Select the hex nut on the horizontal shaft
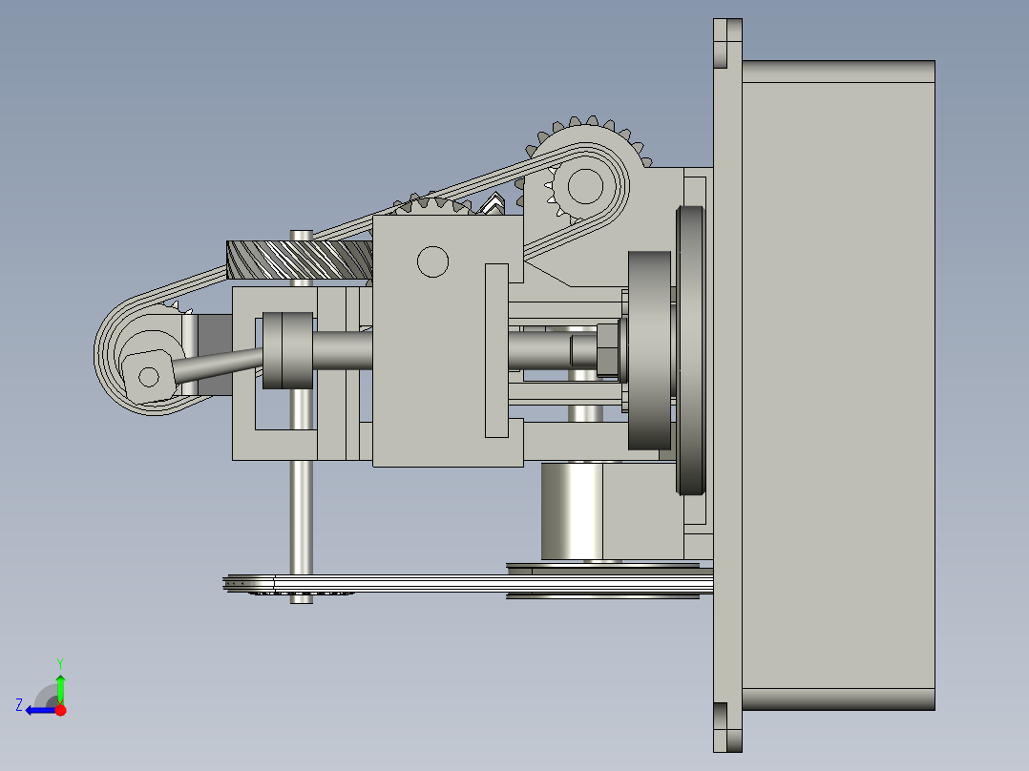Image resolution: width=1029 pixels, height=771 pixels. pos(608,350)
